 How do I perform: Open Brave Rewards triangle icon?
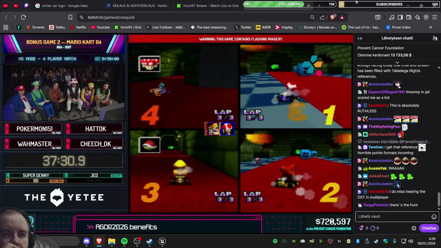coord(342,17)
